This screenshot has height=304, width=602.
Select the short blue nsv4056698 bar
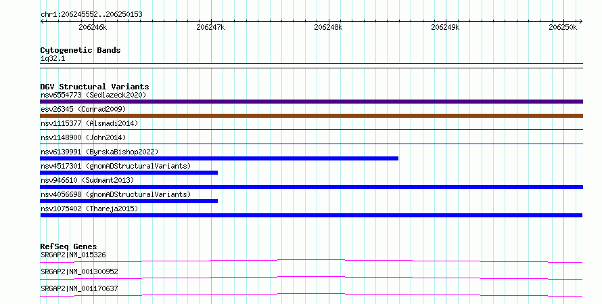coord(129,201)
